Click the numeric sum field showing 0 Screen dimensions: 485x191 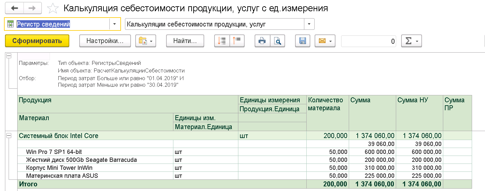tap(369, 41)
